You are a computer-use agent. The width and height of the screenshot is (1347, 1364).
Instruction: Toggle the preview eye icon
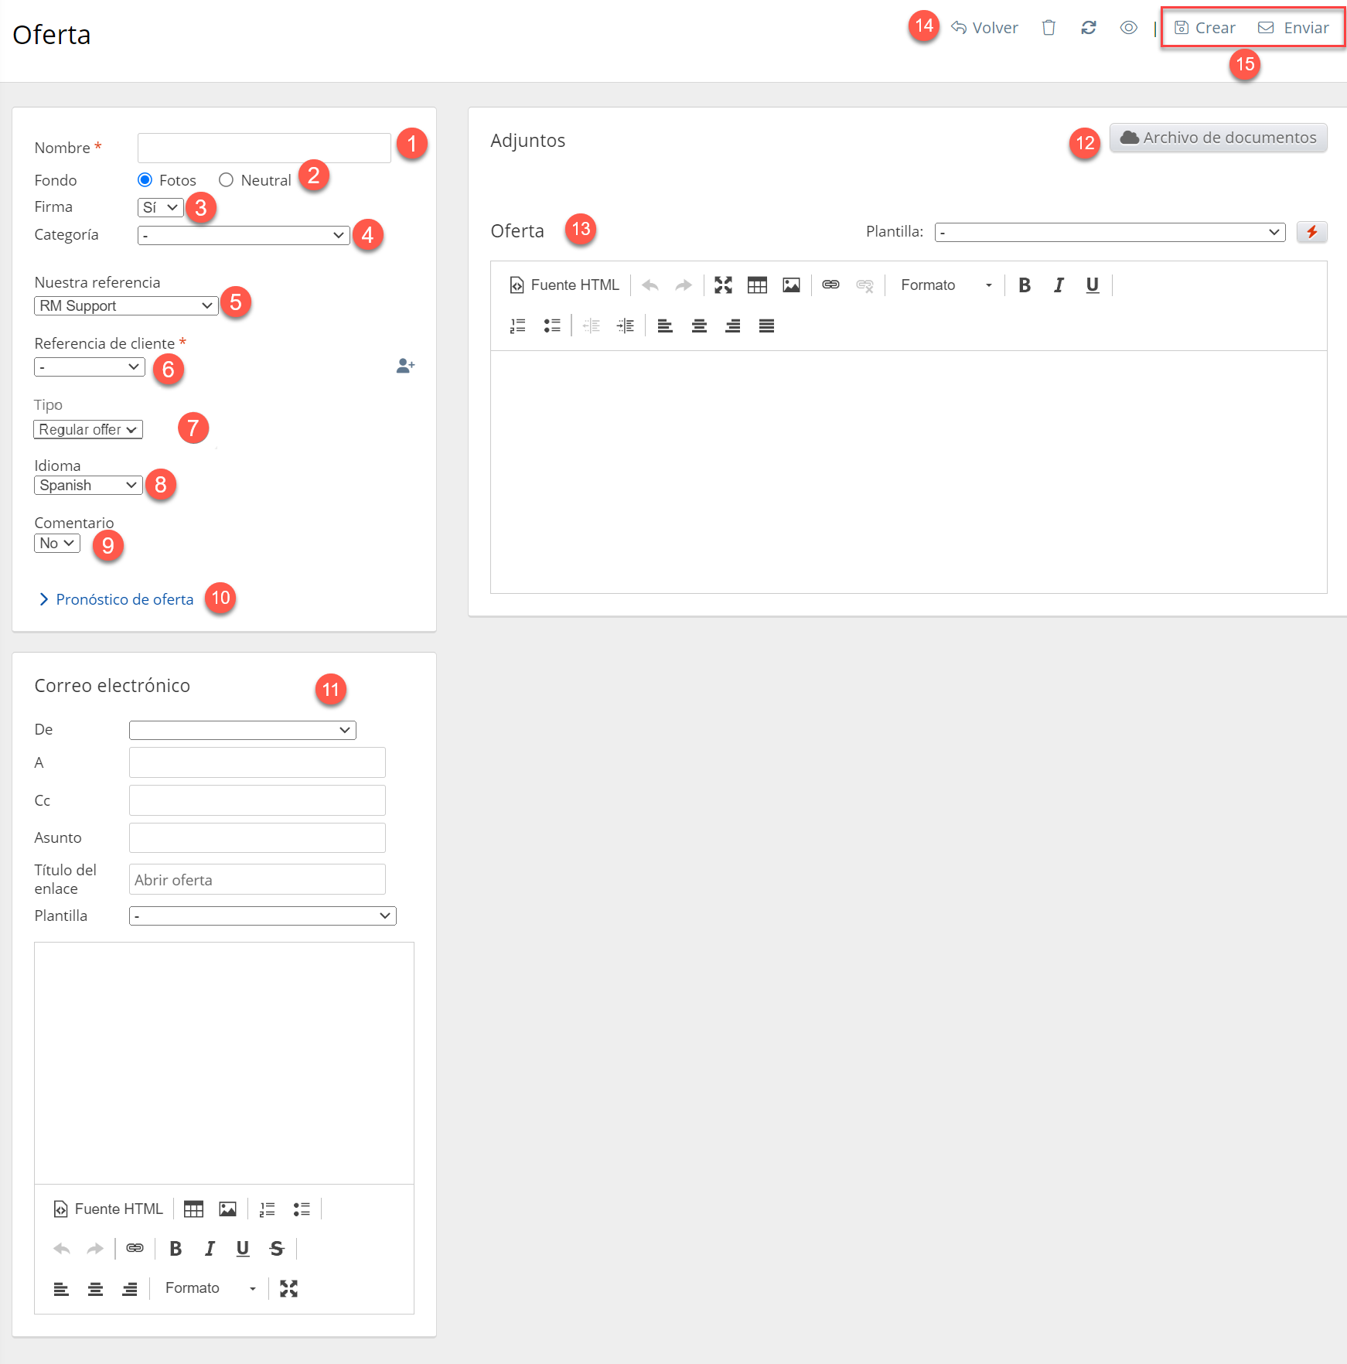[x=1128, y=28]
